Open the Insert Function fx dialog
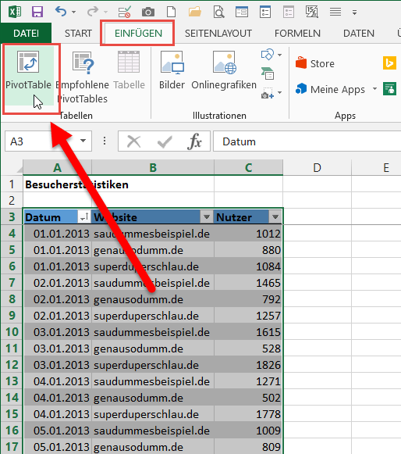Screen dimensions: 401x454 194,141
